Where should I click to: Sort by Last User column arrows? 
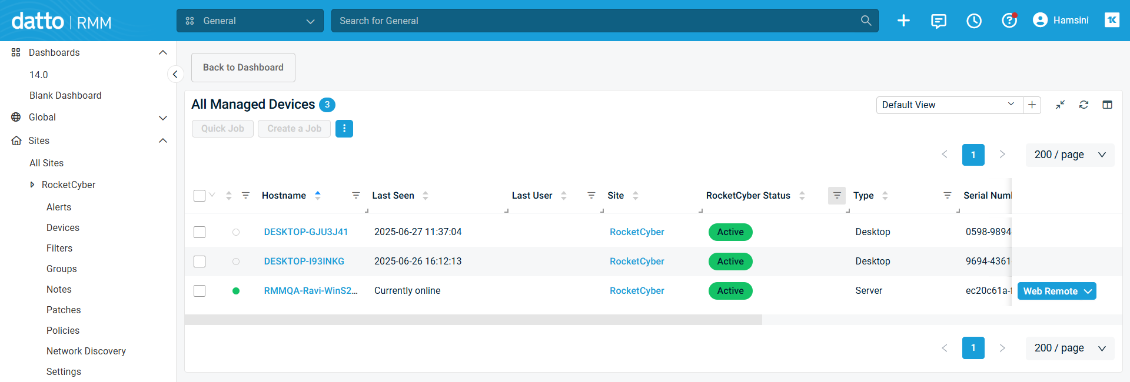[564, 196]
